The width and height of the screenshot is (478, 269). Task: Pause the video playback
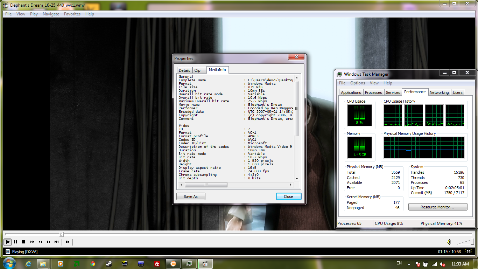pos(15,242)
